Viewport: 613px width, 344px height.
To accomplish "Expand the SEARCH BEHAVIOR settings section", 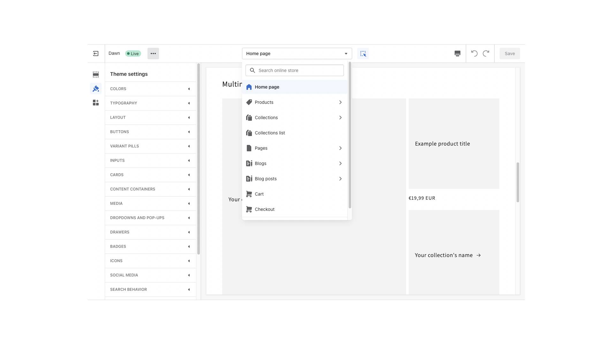I will coord(150,290).
